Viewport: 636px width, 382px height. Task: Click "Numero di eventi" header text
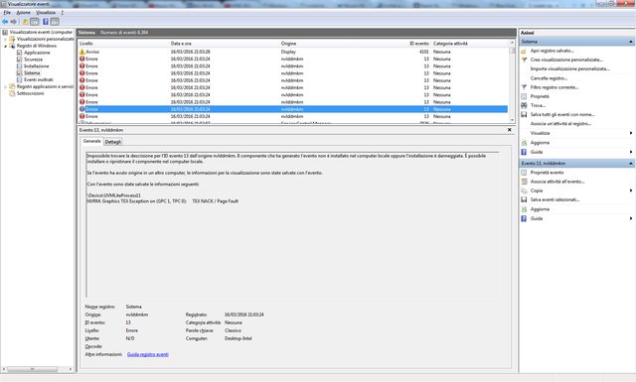tap(124, 33)
